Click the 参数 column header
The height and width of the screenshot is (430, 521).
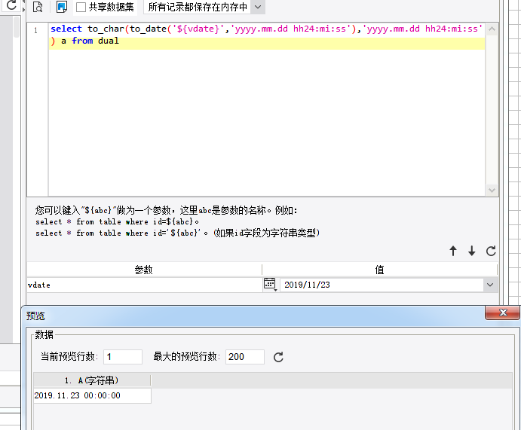[144, 270]
